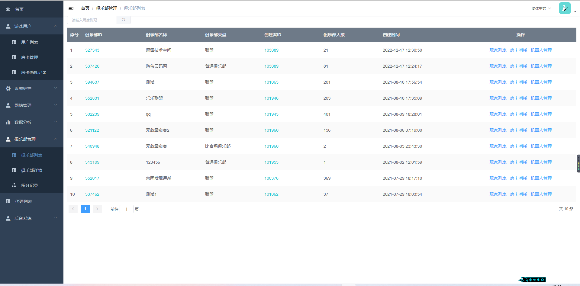Open the 简体中文 language dropdown
Viewport: 580px width, 286px height.
(x=541, y=8)
